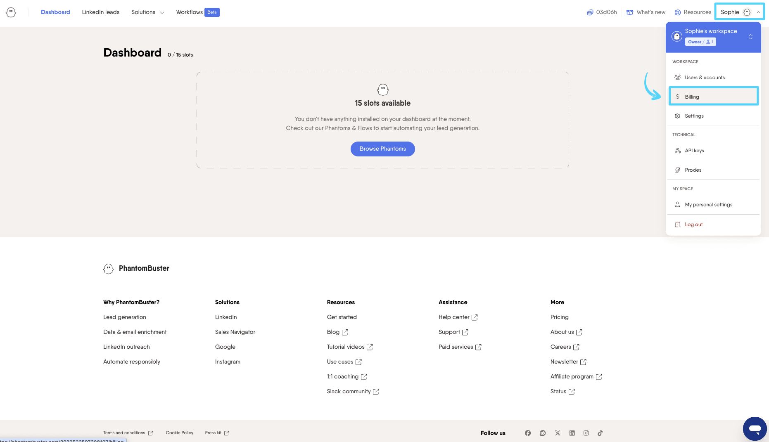This screenshot has width=769, height=442.
Task: Open My personal settings
Action: [x=713, y=205]
